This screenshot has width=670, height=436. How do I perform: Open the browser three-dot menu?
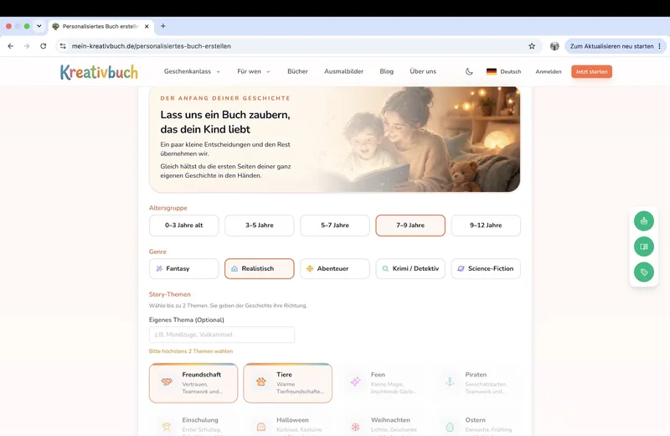click(660, 46)
